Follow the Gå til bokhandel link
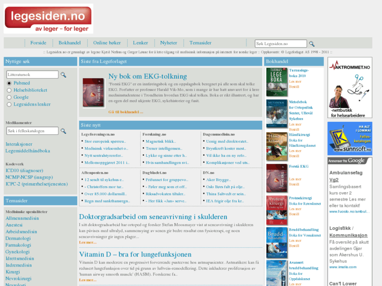The image size is (382, 286). click(x=126, y=112)
